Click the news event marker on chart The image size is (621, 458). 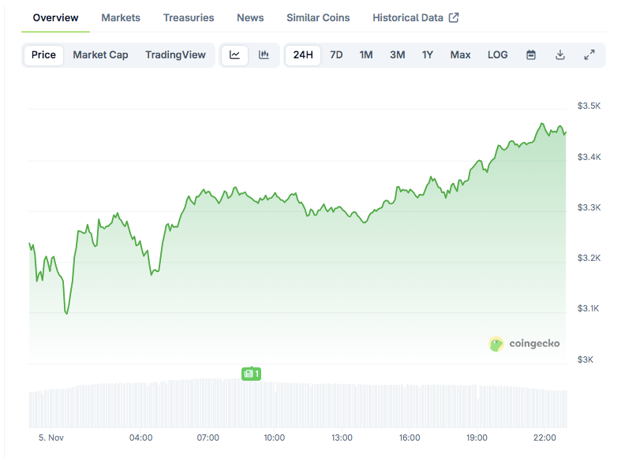(x=251, y=374)
